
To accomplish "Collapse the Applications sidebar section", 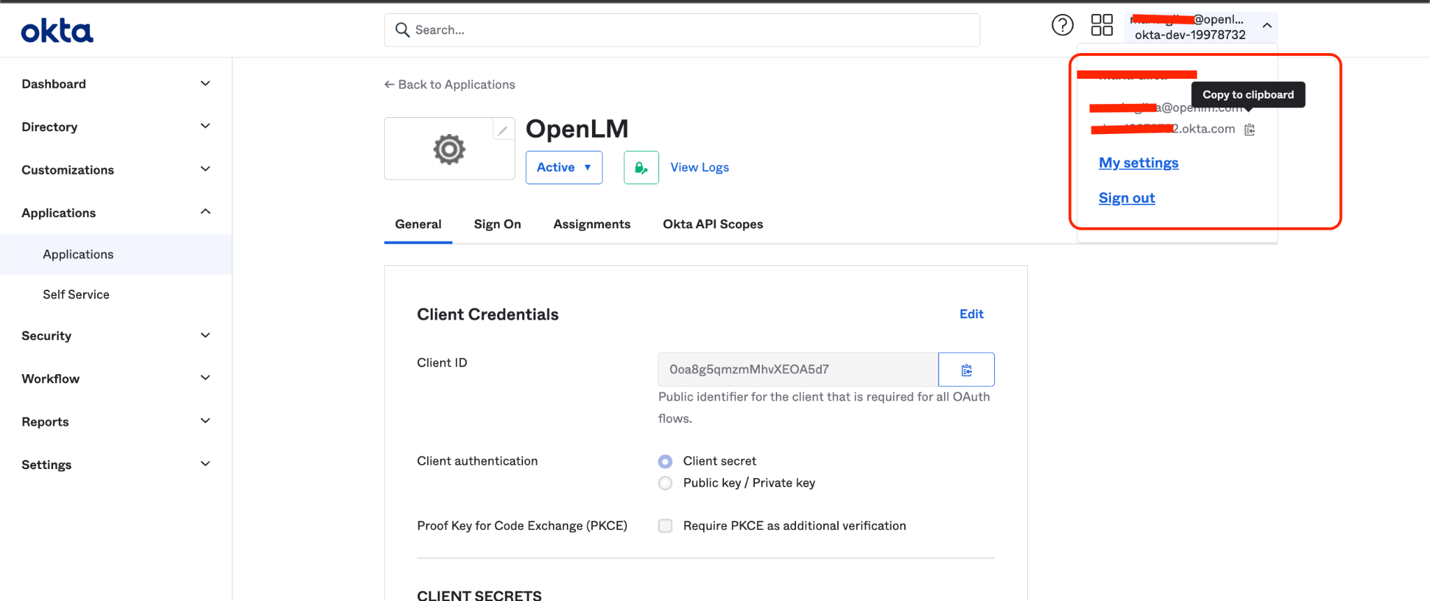I will point(205,212).
